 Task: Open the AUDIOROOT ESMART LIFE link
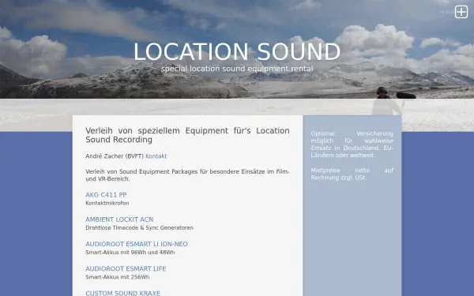pos(126,268)
